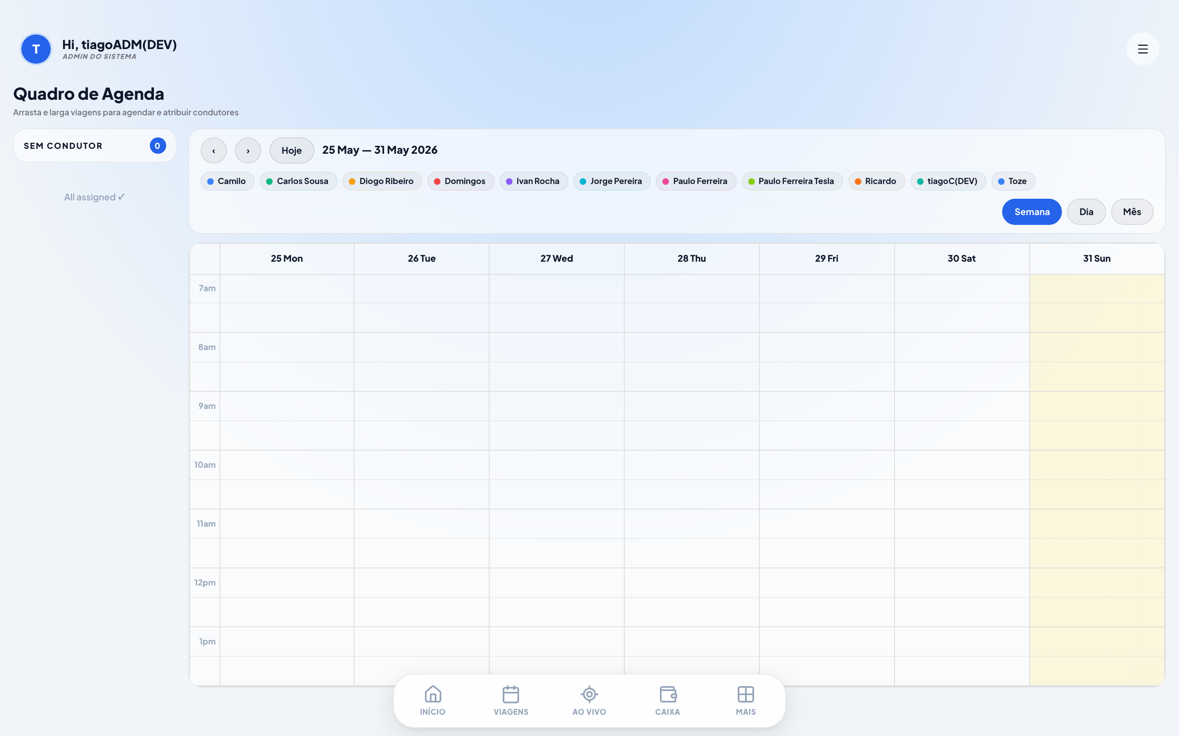Go to previous week

coord(213,150)
